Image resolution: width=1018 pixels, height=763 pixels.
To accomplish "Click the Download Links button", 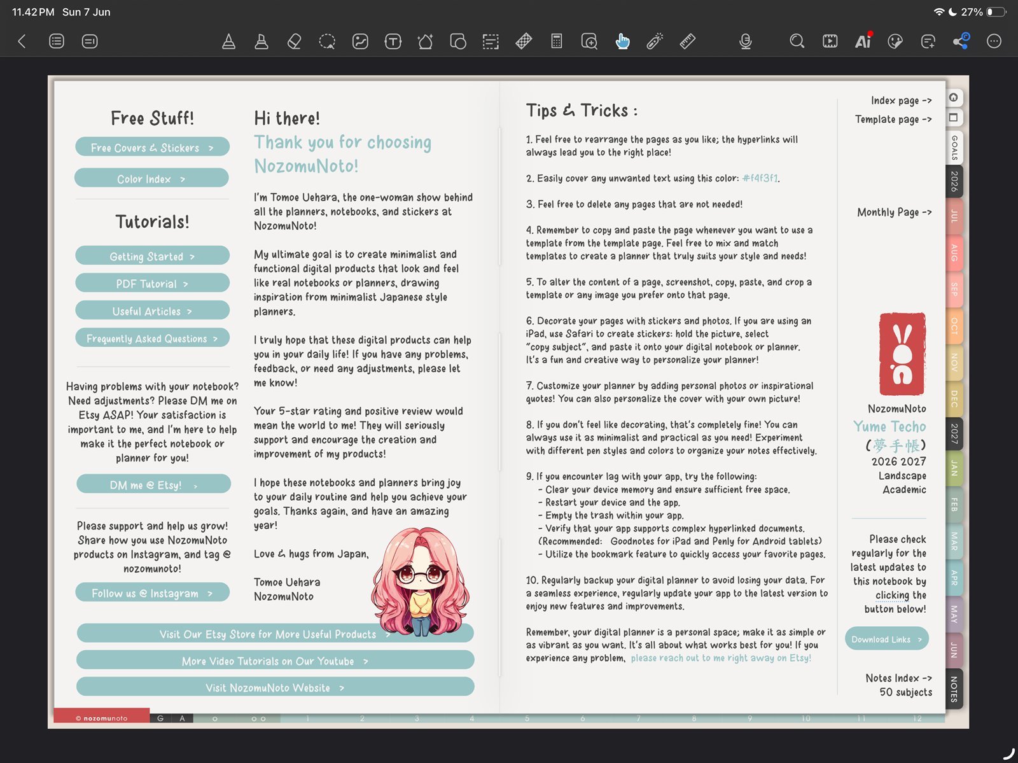I will pyautogui.click(x=887, y=639).
